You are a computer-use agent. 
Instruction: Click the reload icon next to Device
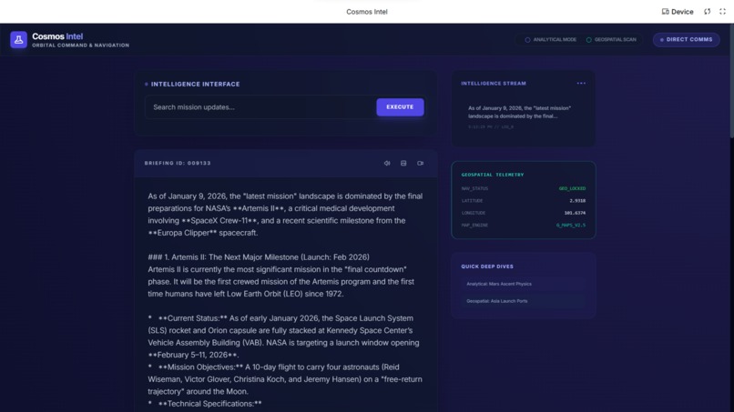708,12
